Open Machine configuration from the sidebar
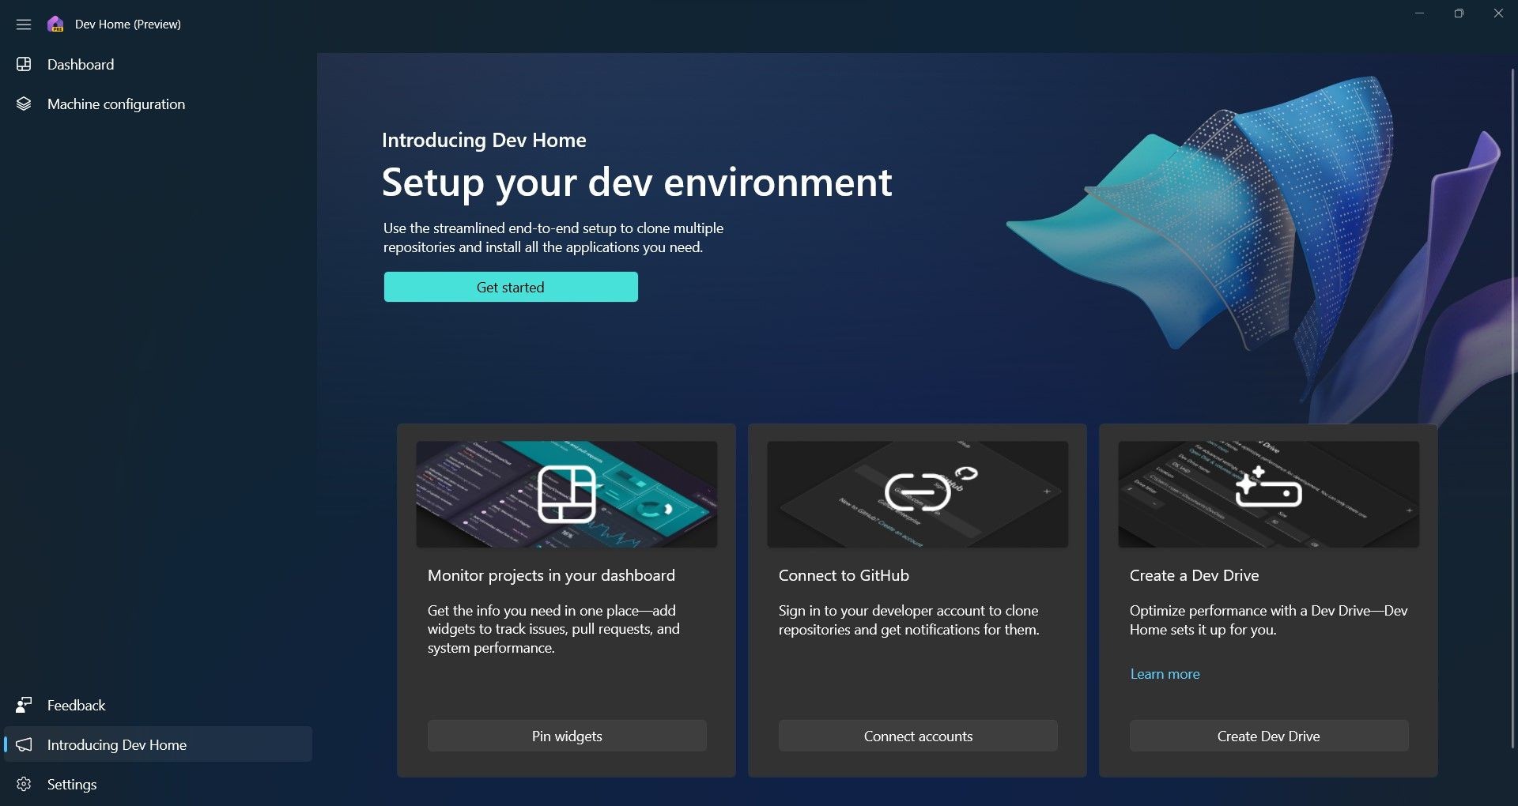1518x806 pixels. pos(158,104)
